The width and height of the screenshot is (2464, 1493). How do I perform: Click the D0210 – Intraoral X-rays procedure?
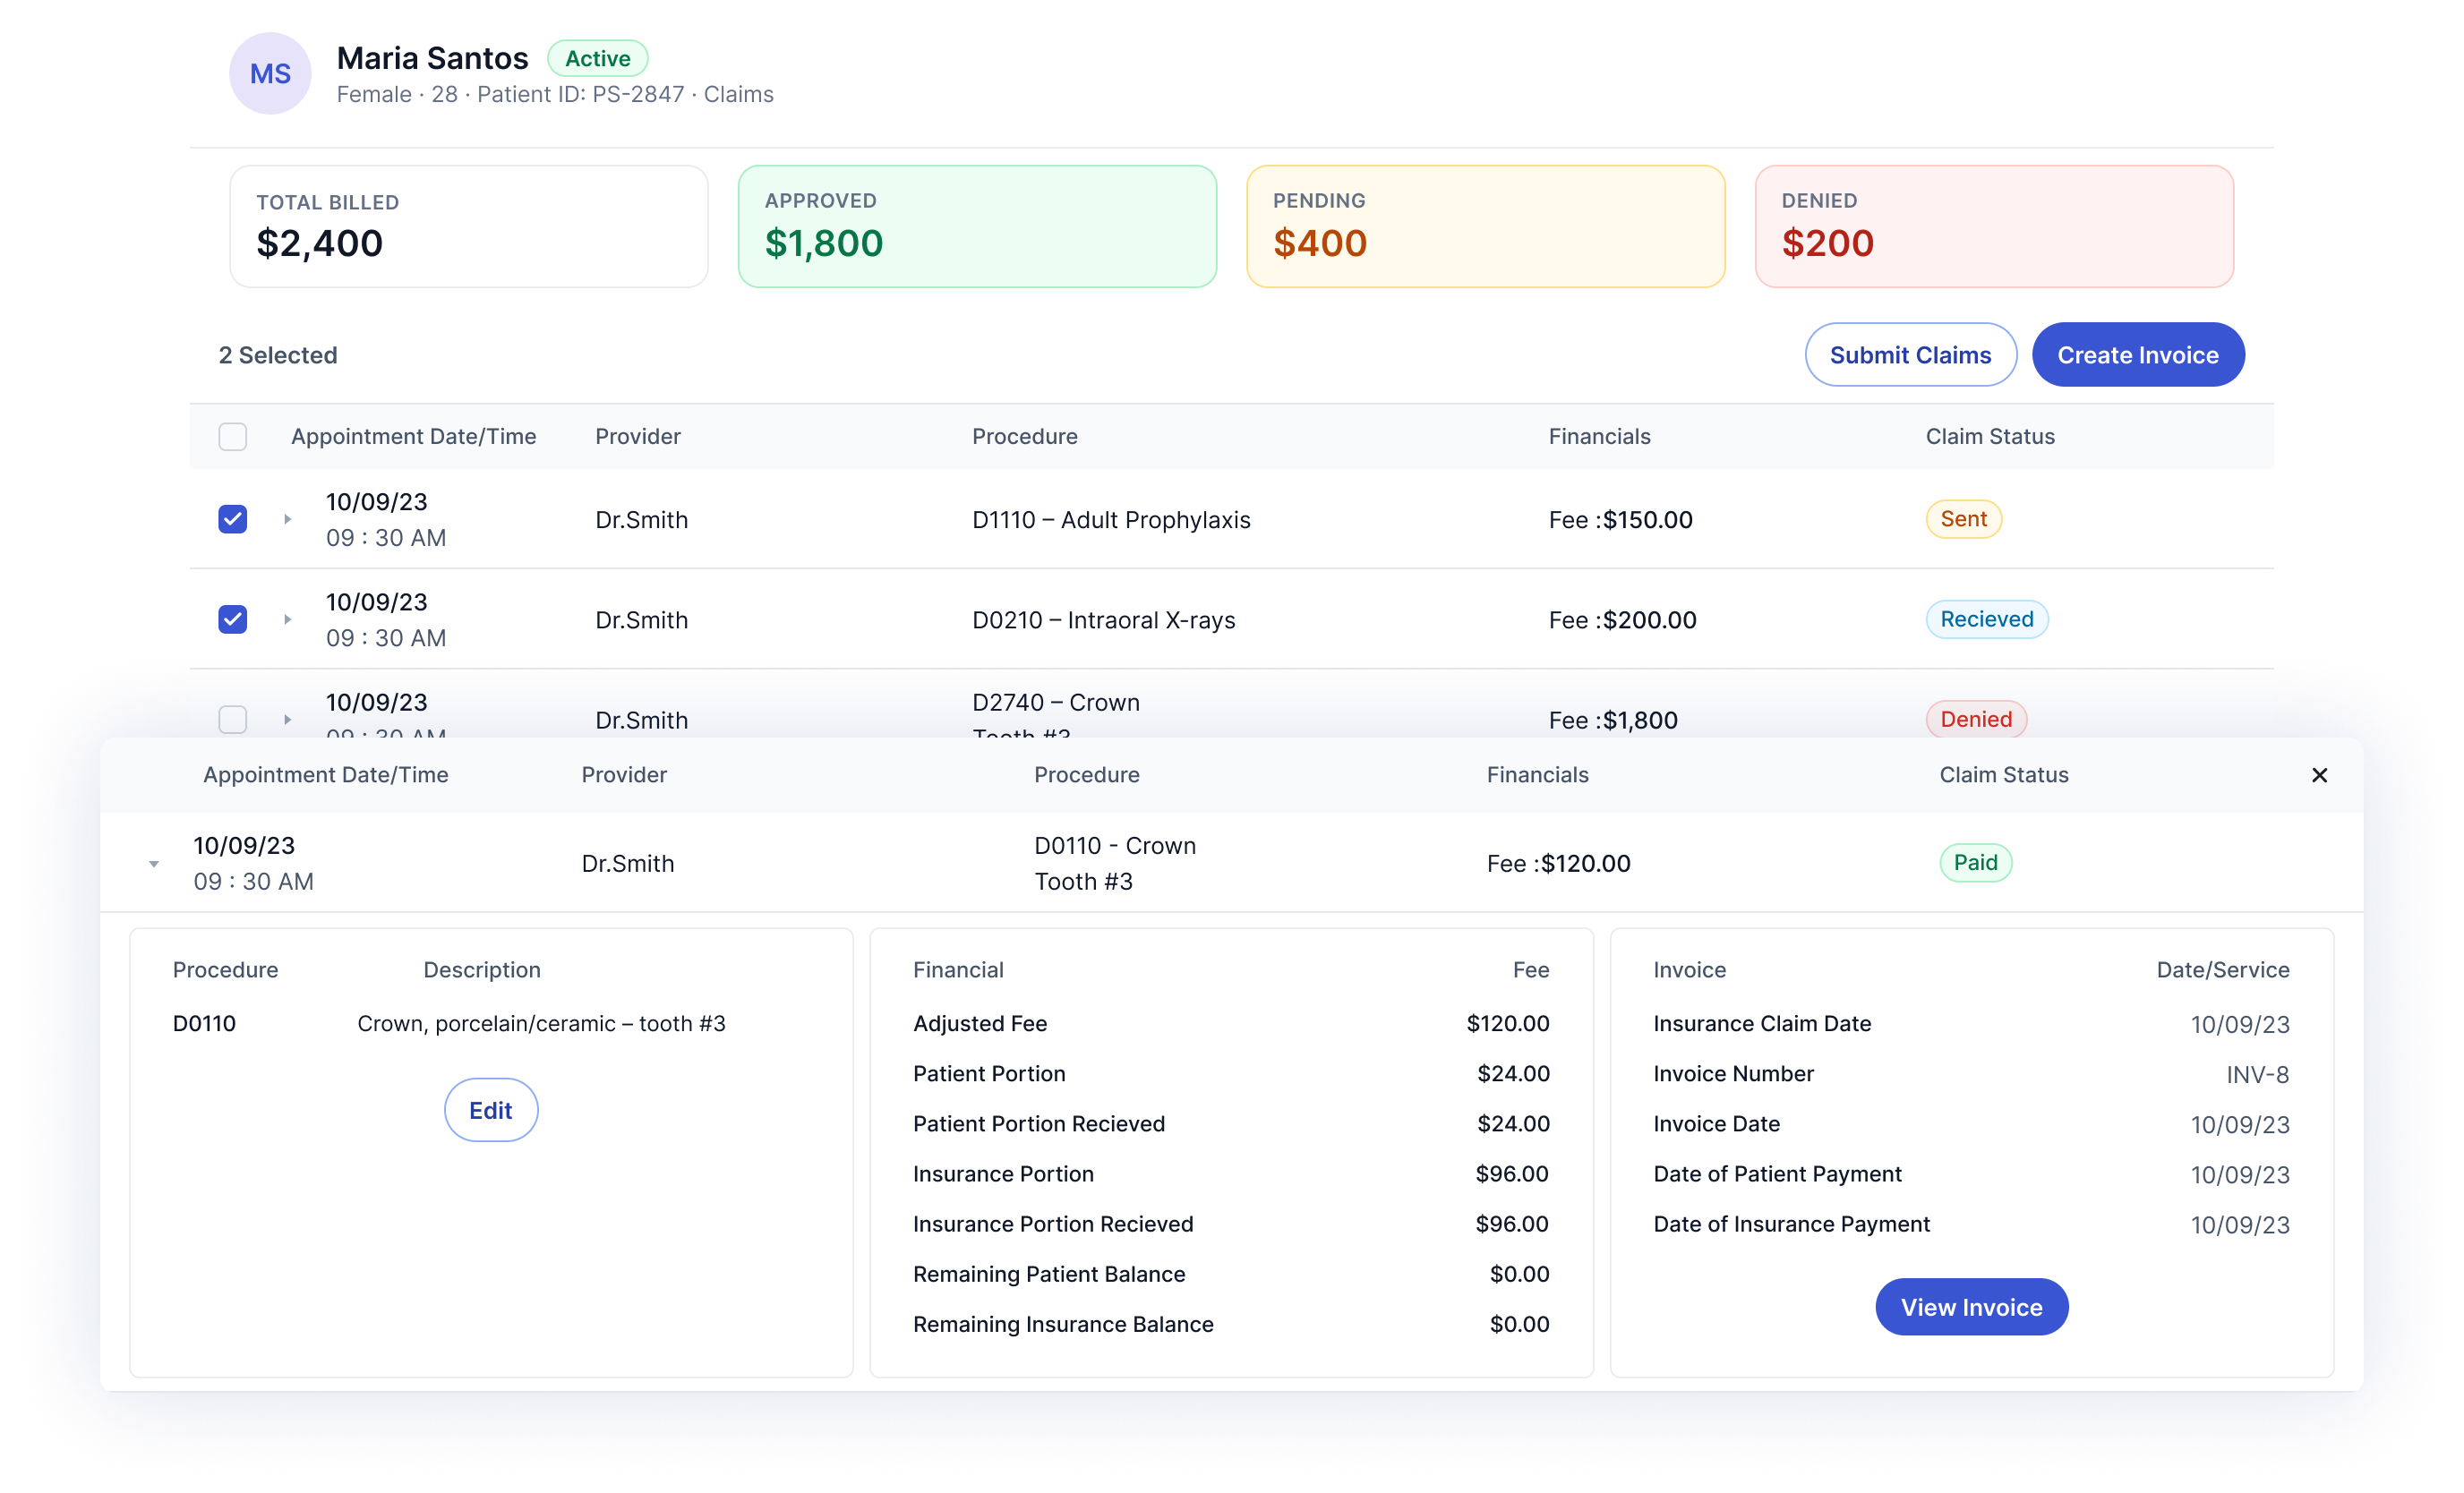coord(1103,620)
